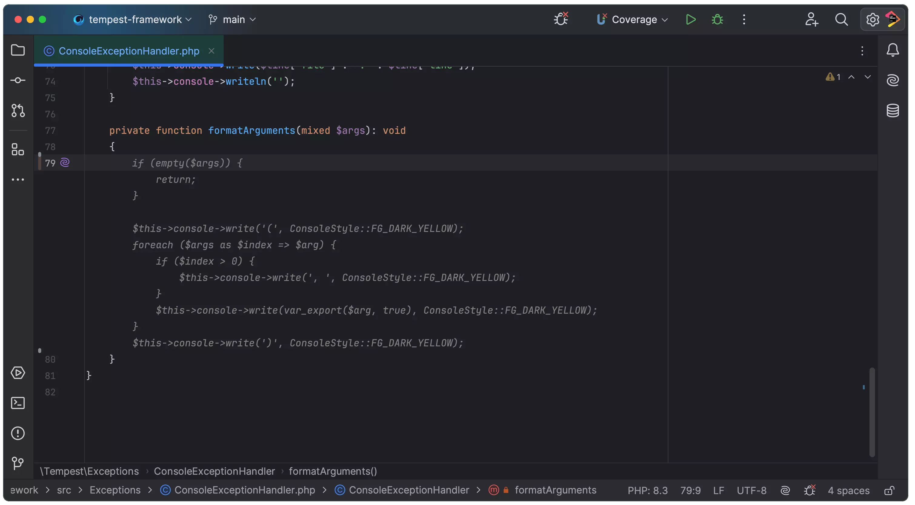This screenshot has width=915, height=505.
Task: Toggle read-only lock in status bar
Action: coord(889,490)
